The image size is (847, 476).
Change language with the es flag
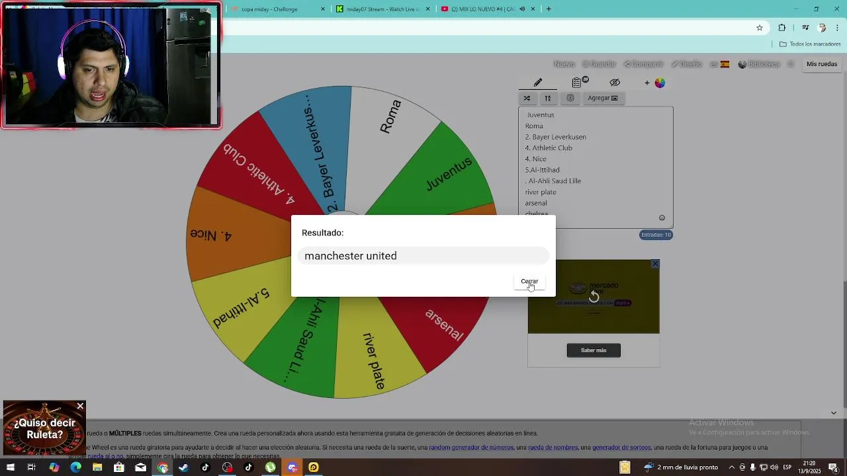[x=719, y=64]
